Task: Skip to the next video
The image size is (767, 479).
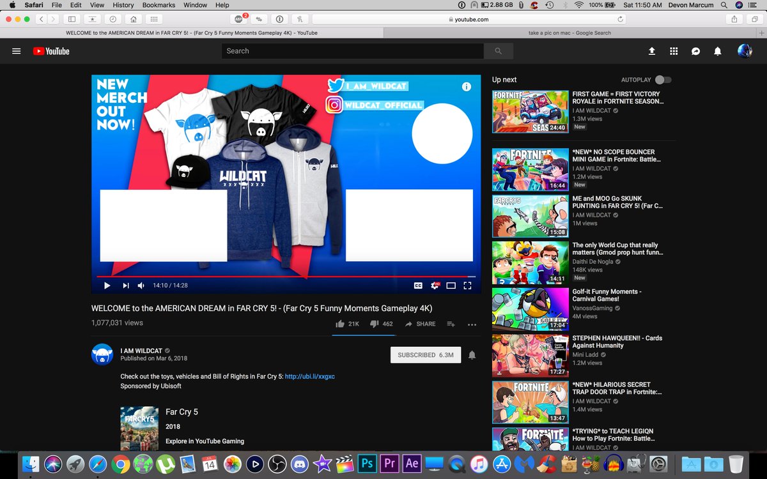Action: 125,285
